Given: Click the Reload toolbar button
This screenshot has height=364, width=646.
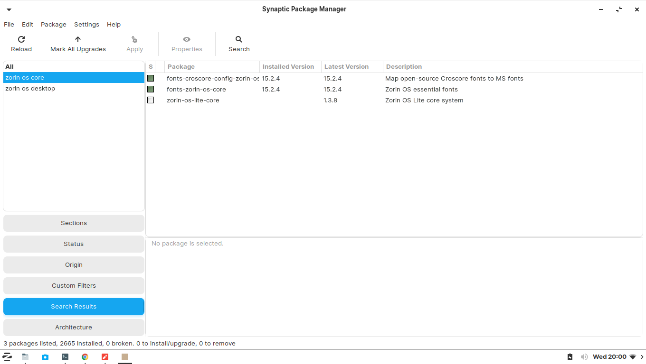Looking at the screenshot, I should point(21,44).
